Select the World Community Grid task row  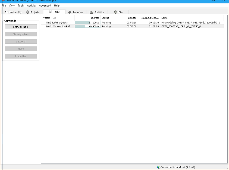[132, 26]
